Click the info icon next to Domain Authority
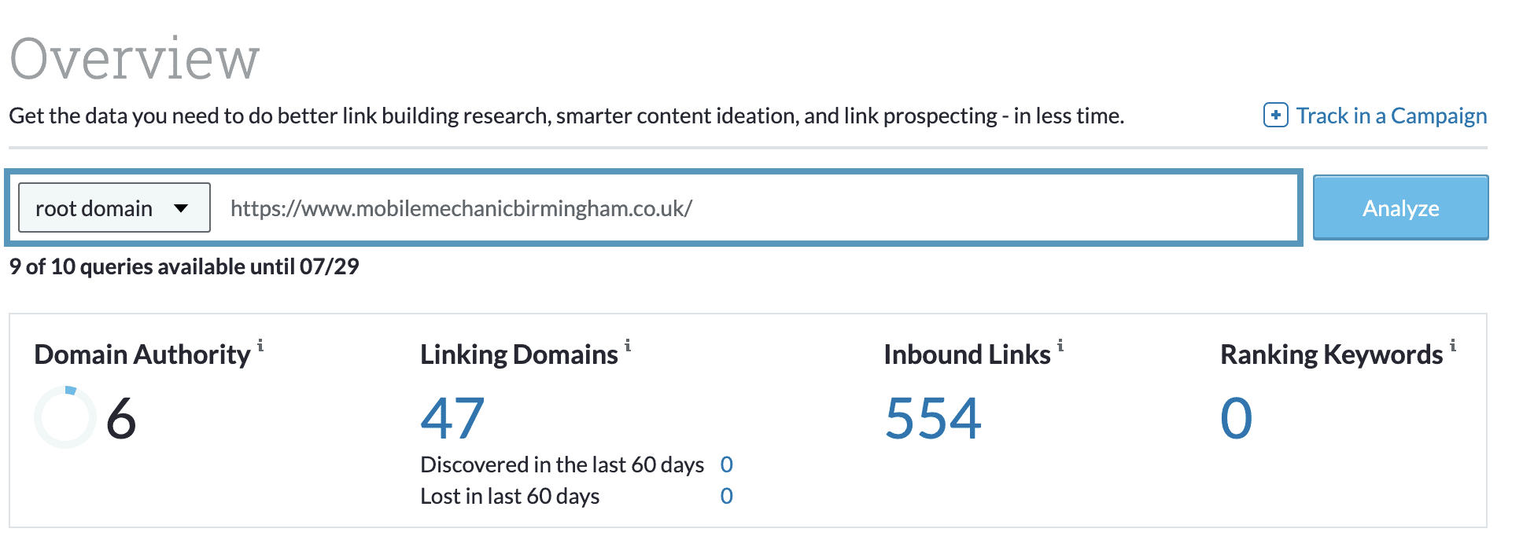 point(260,346)
